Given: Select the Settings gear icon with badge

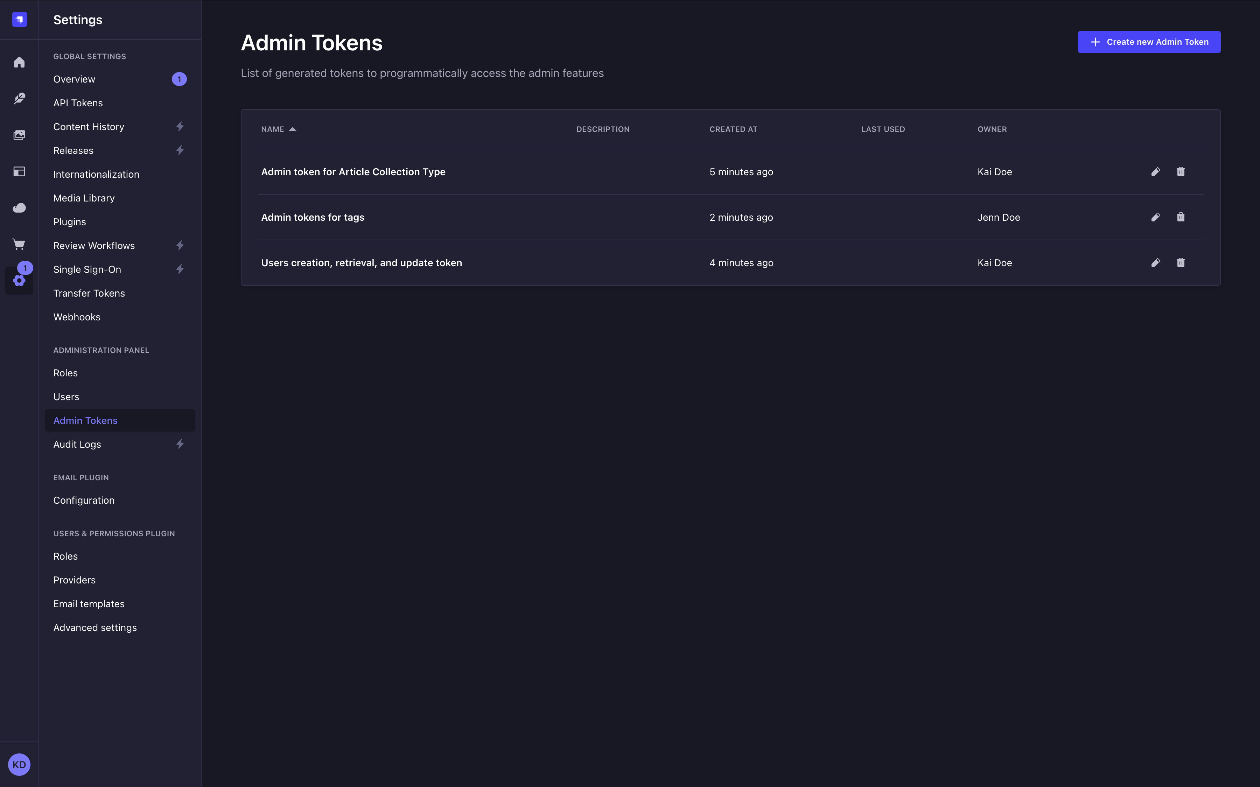Looking at the screenshot, I should tap(19, 281).
